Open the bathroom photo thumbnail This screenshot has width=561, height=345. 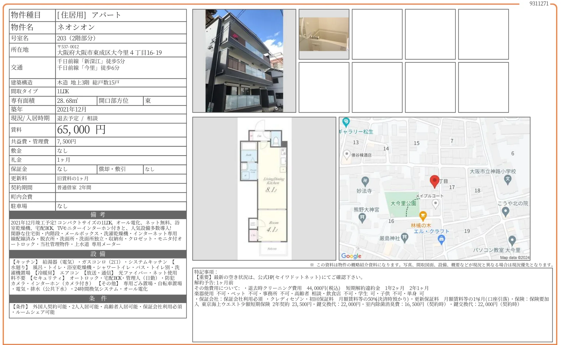click(x=324, y=34)
